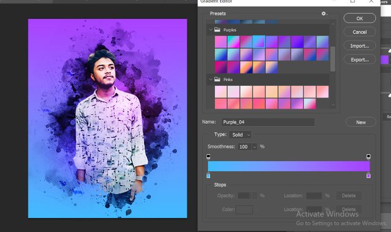Image resolution: width=391 pixels, height=232 pixels.
Task: Collapse the Purples preset group chevron
Action: 210,30
